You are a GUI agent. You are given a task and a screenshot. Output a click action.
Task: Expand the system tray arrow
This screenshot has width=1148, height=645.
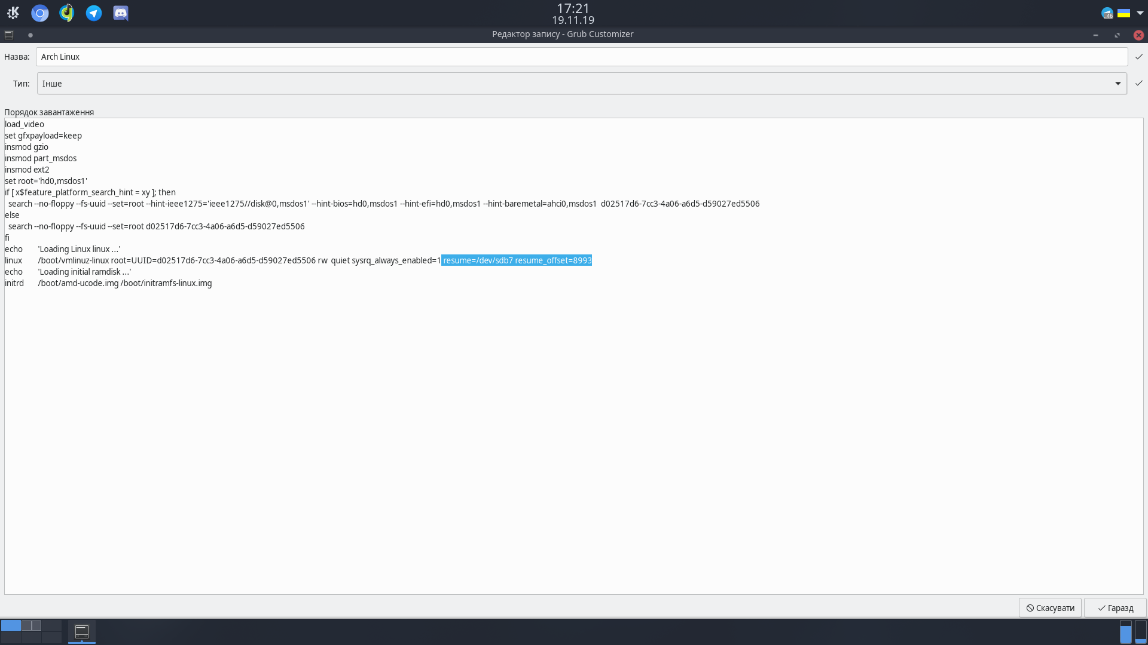tap(1140, 13)
